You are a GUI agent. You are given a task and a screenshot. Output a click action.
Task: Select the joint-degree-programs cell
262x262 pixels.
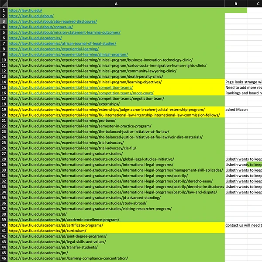[x=116, y=236]
